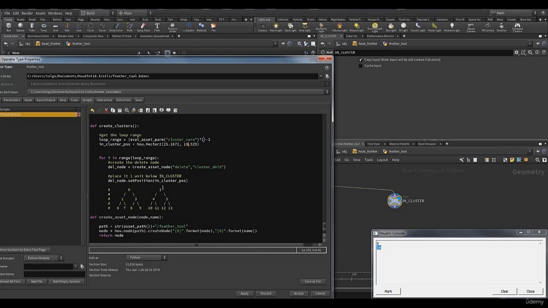Click the Accept button
This screenshot has width=548, height=308.
click(299, 293)
